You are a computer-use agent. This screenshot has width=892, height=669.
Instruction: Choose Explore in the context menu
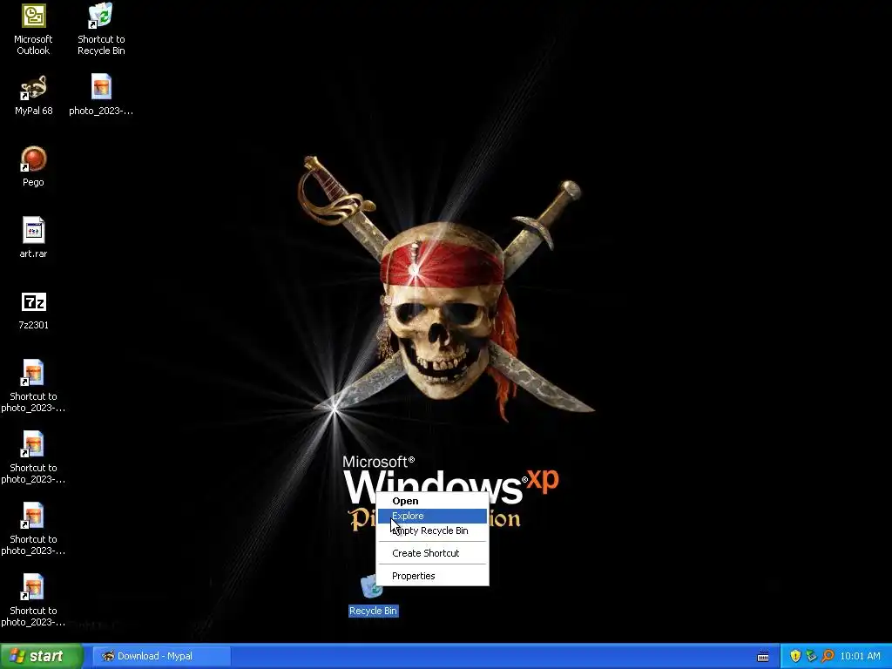coord(432,516)
